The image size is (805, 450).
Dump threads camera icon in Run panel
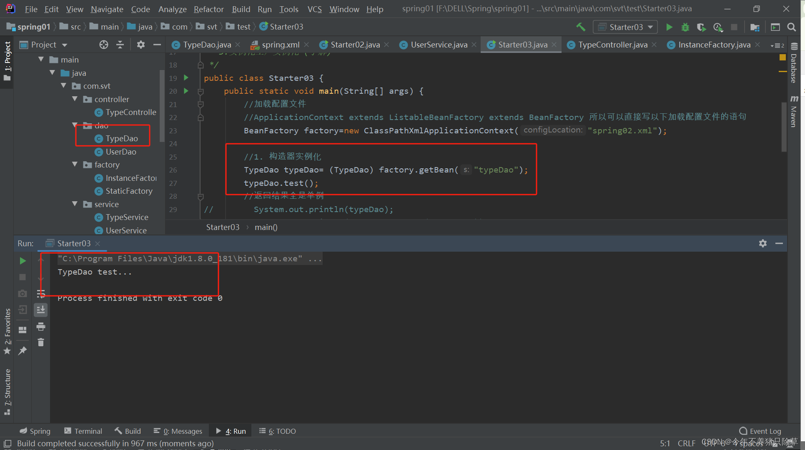coord(23,294)
